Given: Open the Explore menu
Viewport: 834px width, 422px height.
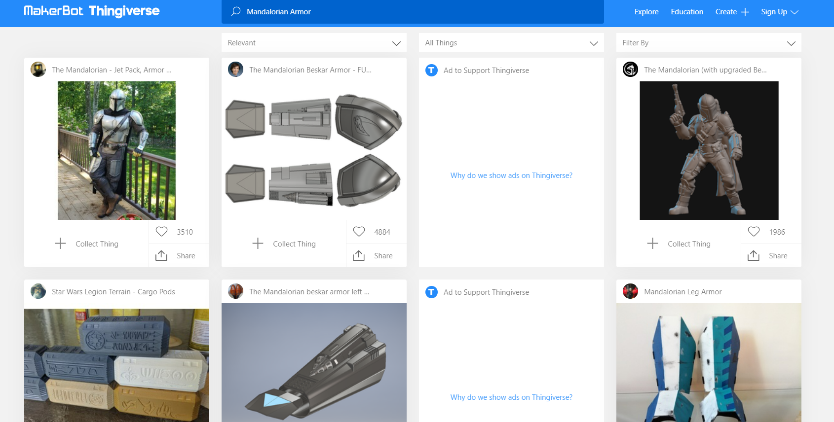Looking at the screenshot, I should [x=646, y=12].
